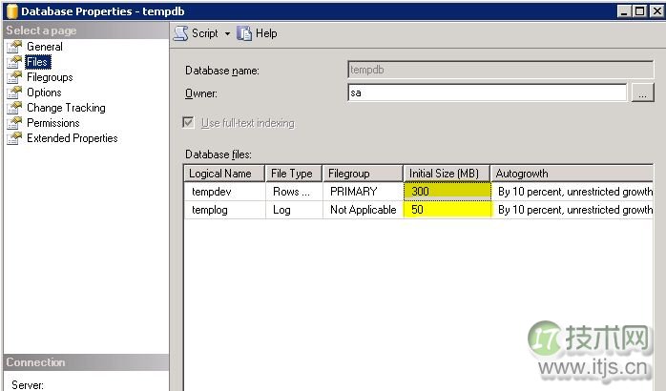The width and height of the screenshot is (666, 391).
Task: Close the Database Properties window
Action: click(x=656, y=11)
